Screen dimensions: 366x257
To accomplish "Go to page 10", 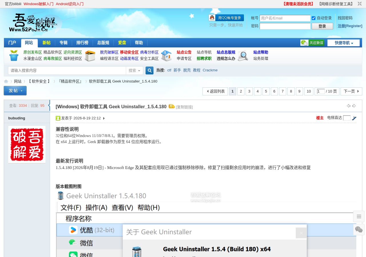I will pyautogui.click(x=309, y=91).
